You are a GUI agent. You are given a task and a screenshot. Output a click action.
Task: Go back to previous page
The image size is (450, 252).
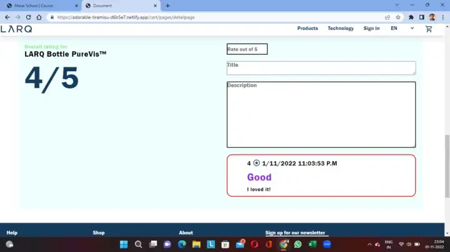click(7, 17)
